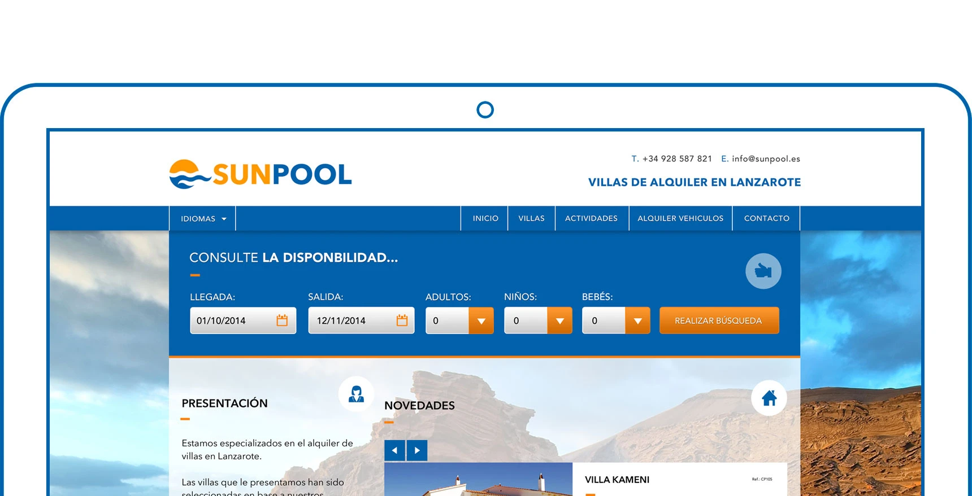
Task: Expand the Niños count dropdown
Action: [559, 321]
